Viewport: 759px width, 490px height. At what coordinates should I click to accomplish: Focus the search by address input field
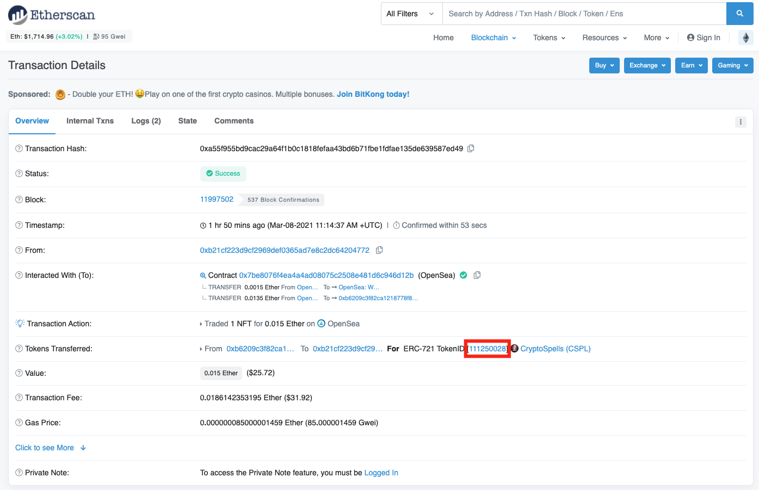click(584, 14)
